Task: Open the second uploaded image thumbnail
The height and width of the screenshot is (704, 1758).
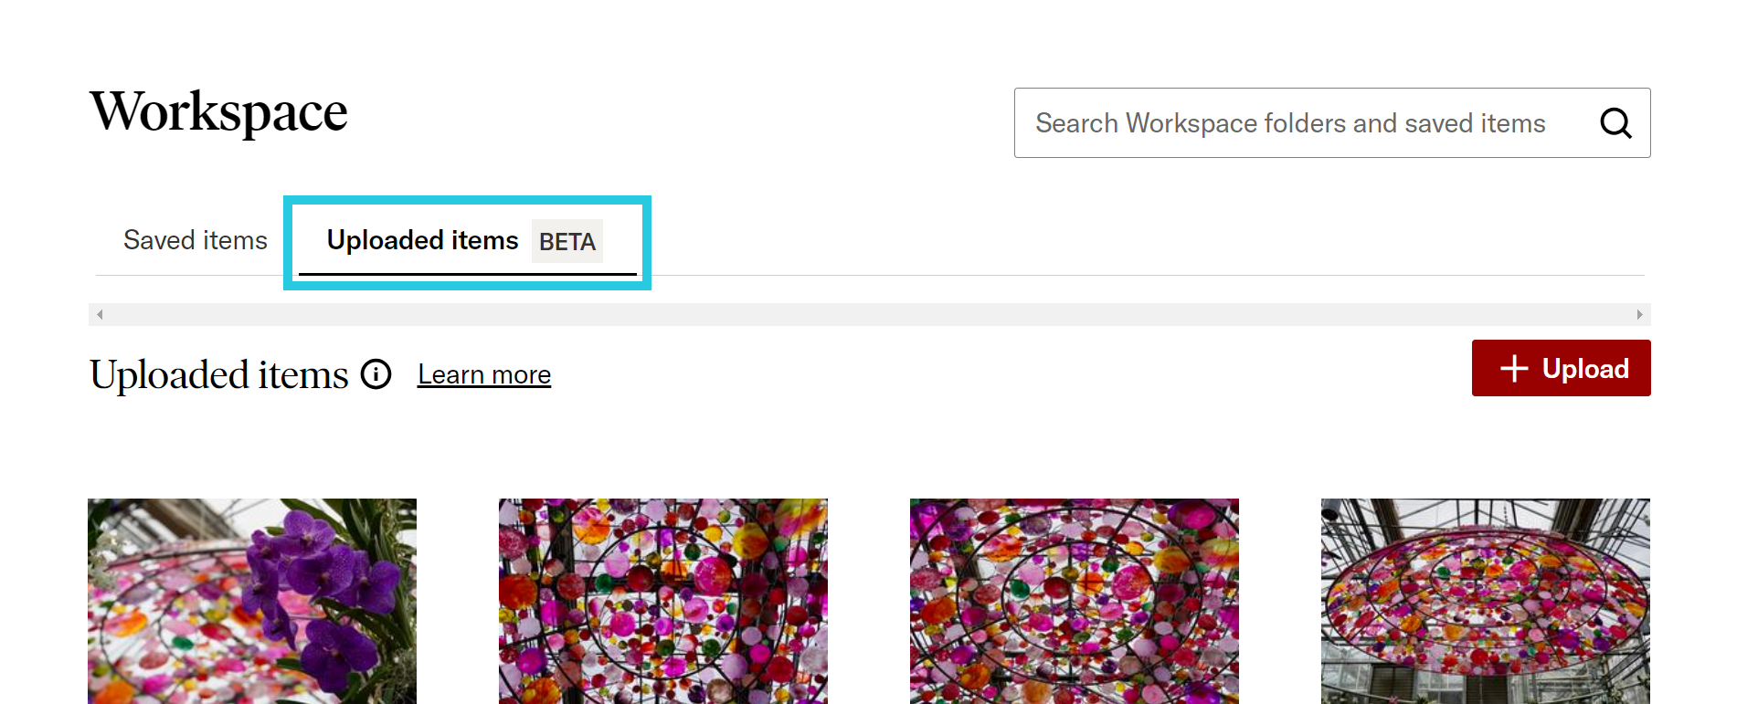Action: pos(663,600)
